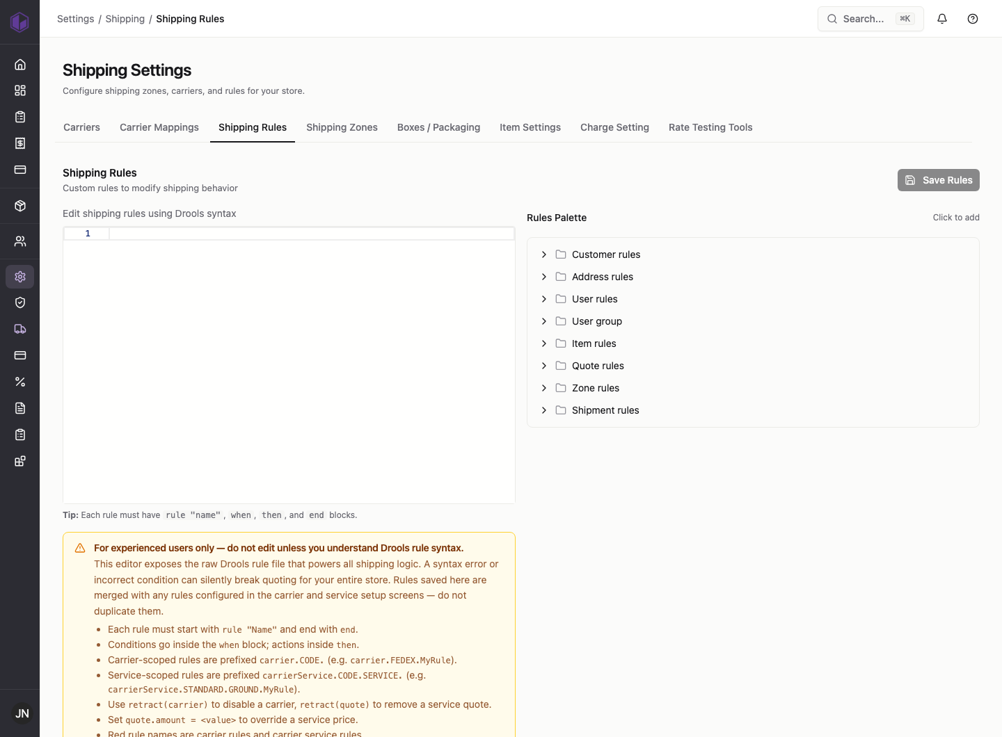The width and height of the screenshot is (1002, 737).
Task: Switch to the Carriers tab
Action: point(81,127)
